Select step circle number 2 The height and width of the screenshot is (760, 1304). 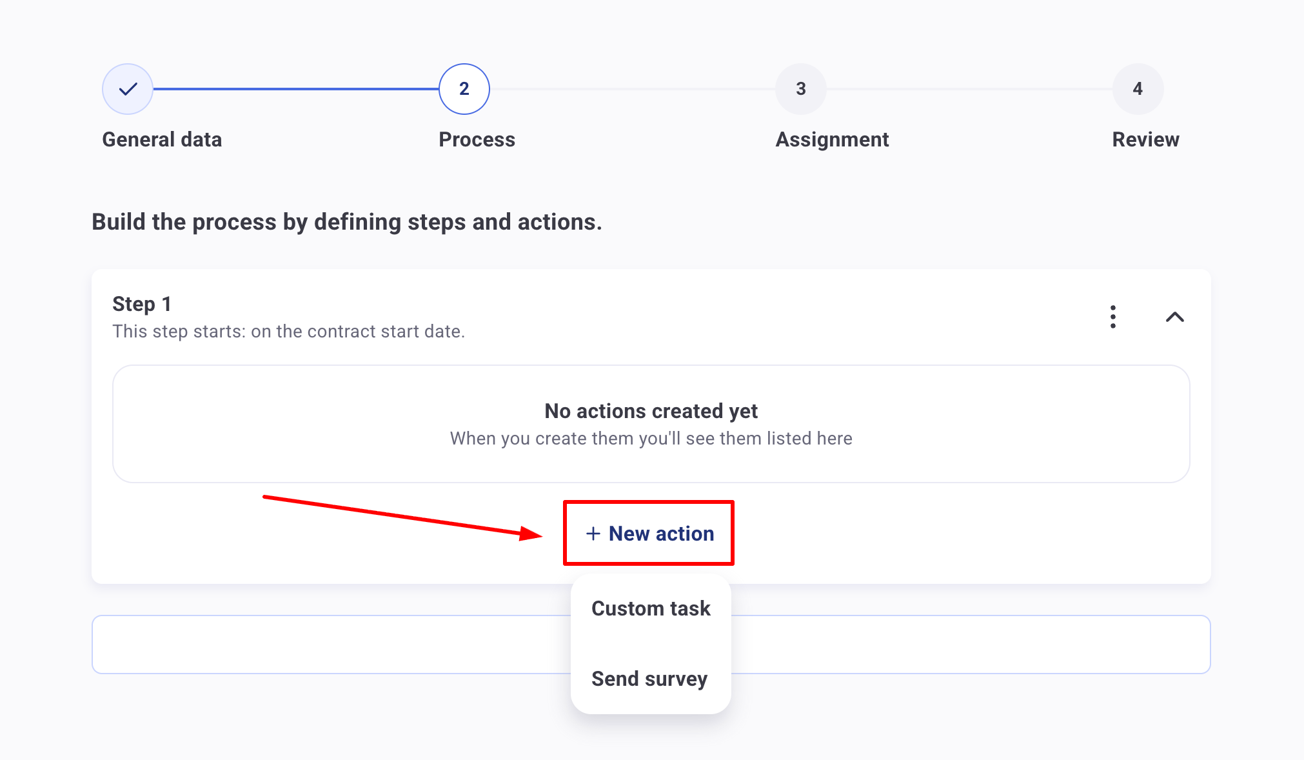click(x=464, y=89)
